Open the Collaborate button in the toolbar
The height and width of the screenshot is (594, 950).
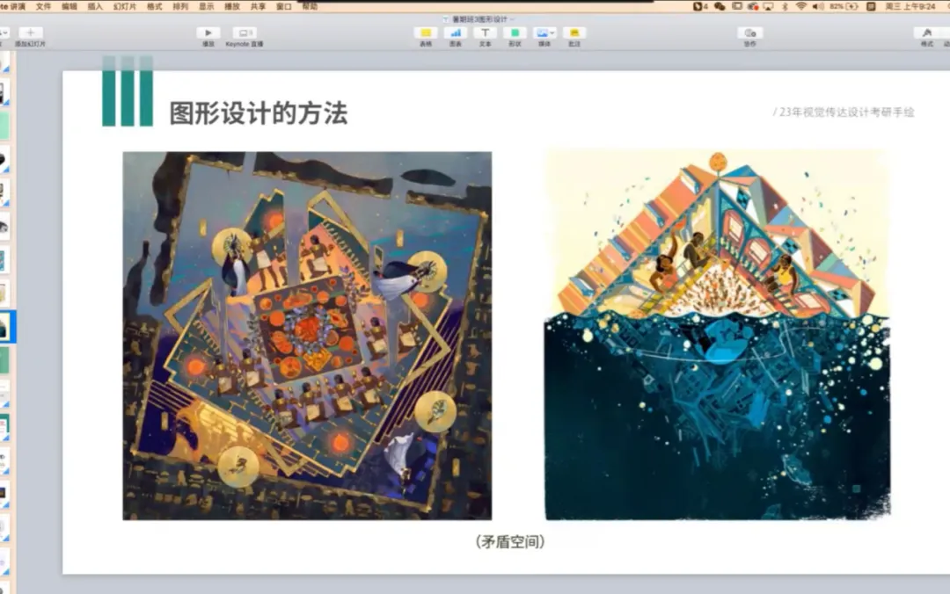tap(750, 33)
